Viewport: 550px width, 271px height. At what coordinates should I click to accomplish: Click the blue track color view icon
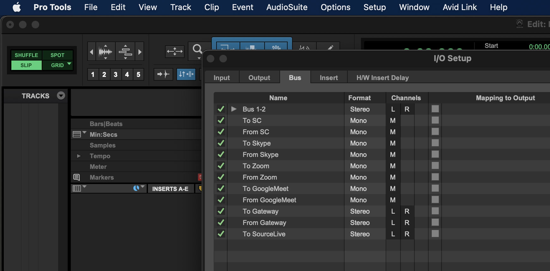coord(136,188)
